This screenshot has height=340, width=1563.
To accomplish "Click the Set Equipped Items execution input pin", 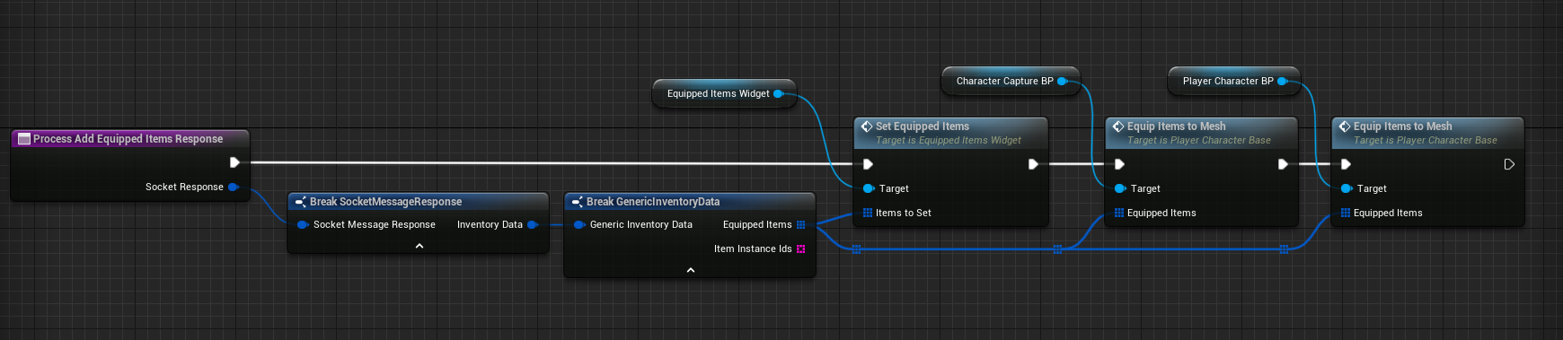I will coord(868,164).
